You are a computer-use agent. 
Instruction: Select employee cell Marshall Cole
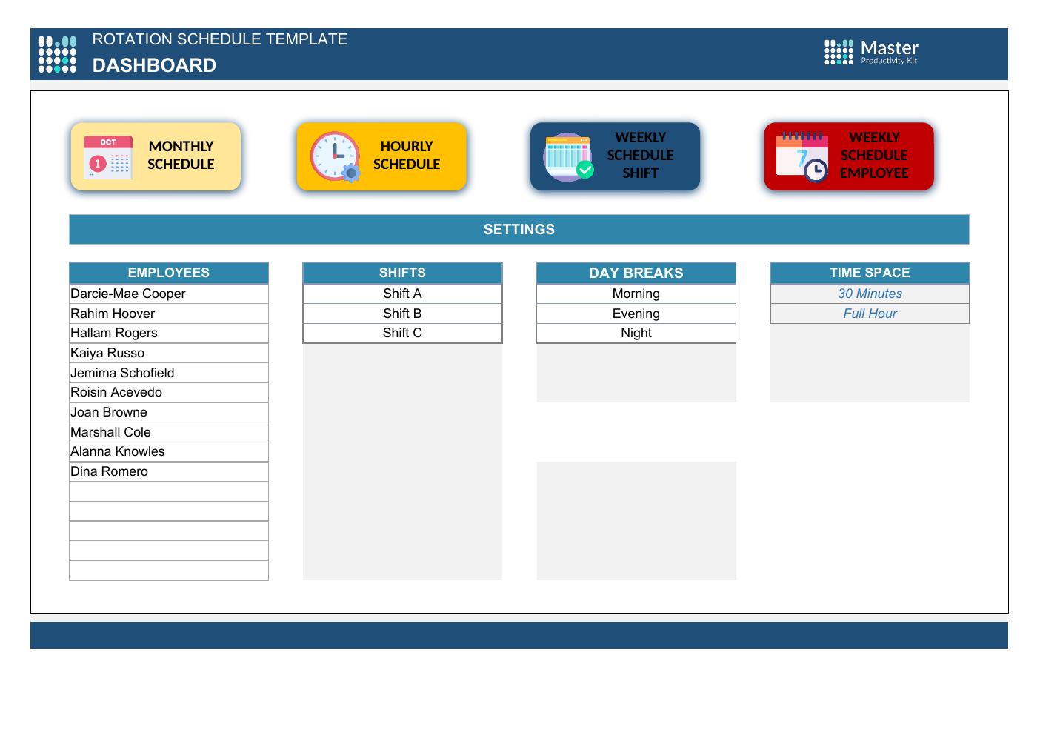click(169, 432)
